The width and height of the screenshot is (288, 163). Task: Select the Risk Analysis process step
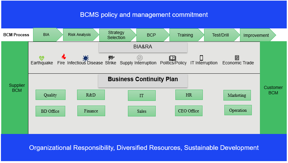(80, 35)
